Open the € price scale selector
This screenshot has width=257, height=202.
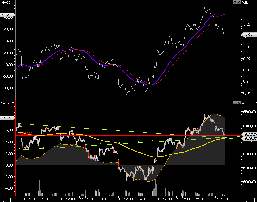coord(243,103)
